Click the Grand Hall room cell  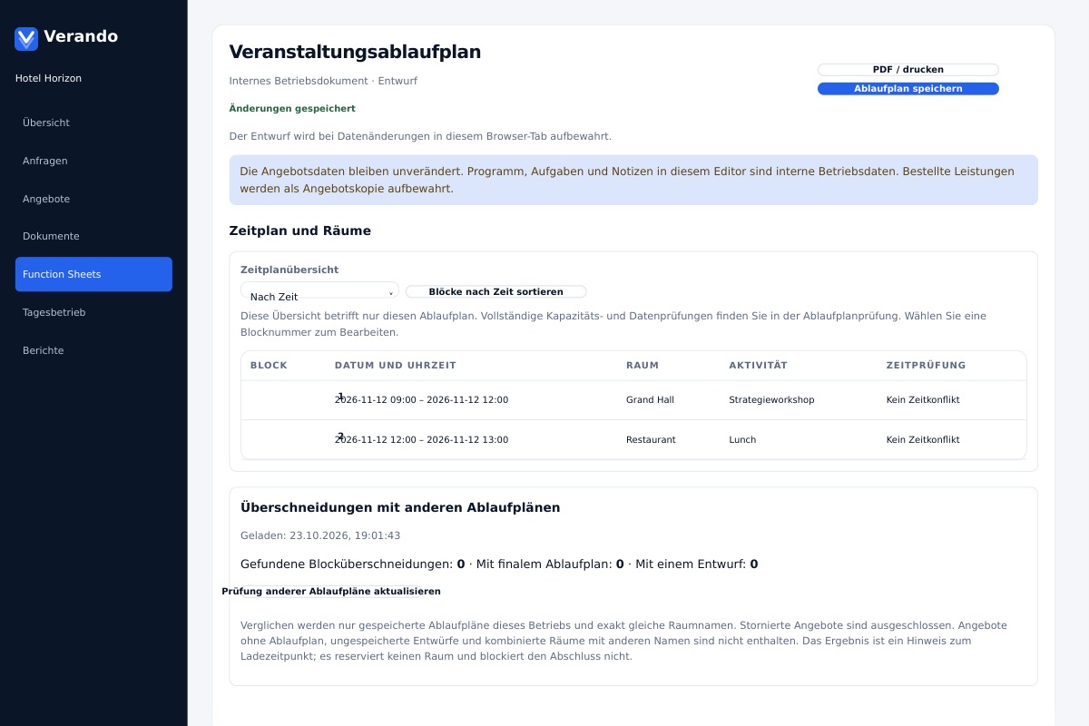[x=650, y=400]
